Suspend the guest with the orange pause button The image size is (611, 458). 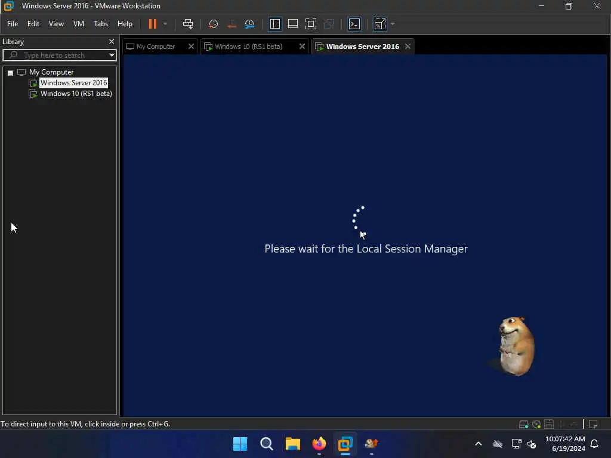coord(152,24)
